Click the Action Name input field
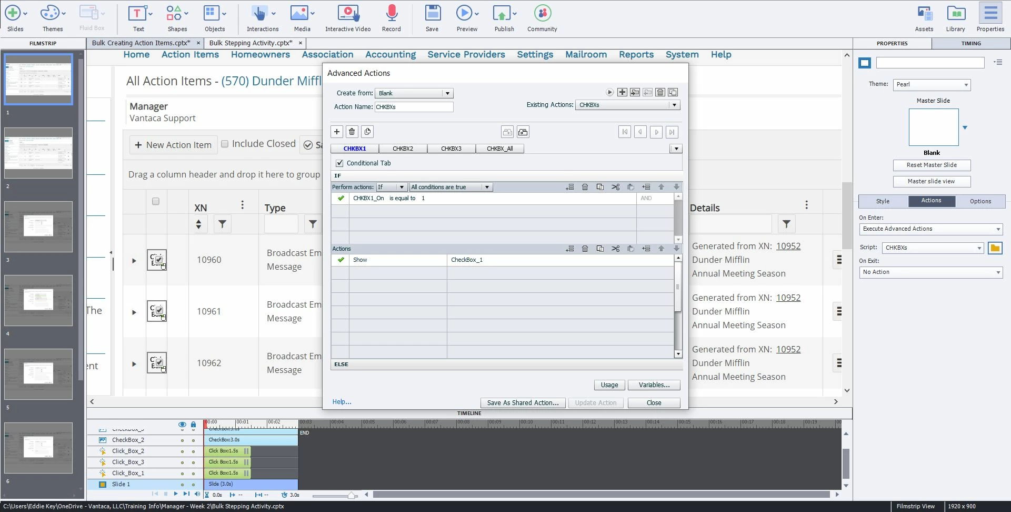The width and height of the screenshot is (1011, 512). (414, 107)
